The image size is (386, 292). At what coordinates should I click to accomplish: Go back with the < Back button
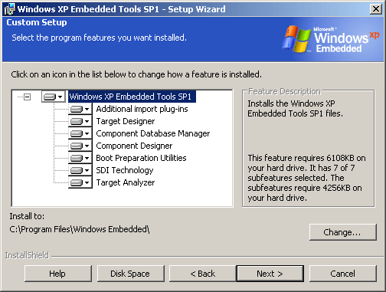[202, 274]
